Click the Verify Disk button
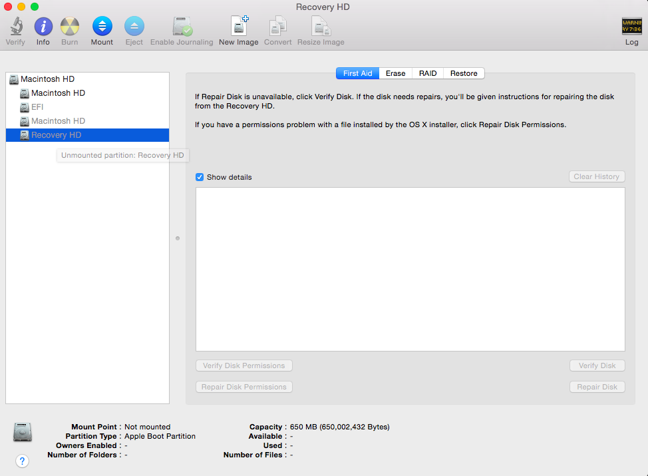Screen dimensions: 648x476 click(597, 365)
